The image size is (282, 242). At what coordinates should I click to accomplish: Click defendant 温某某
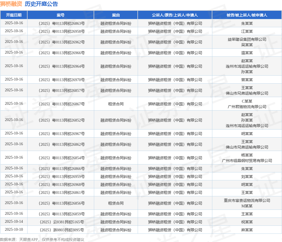(247, 53)
